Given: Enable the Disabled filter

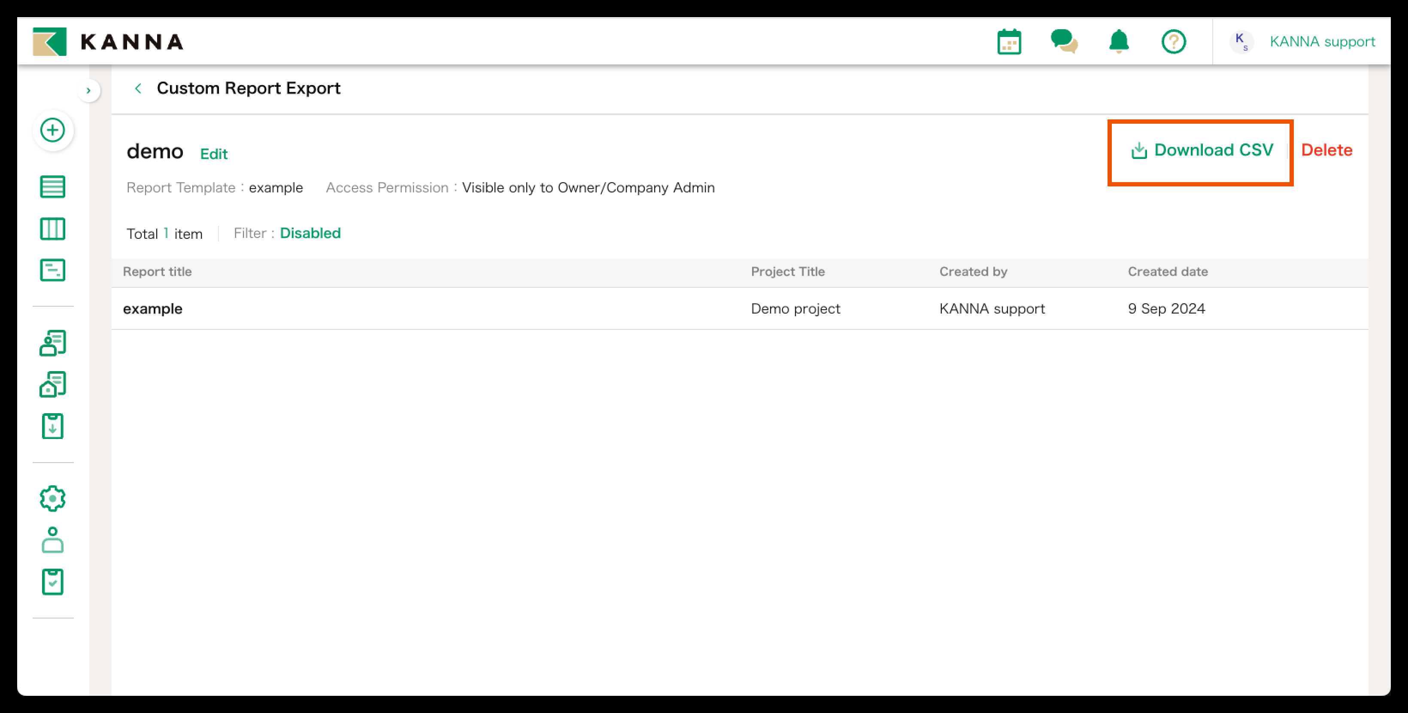Looking at the screenshot, I should coord(310,233).
